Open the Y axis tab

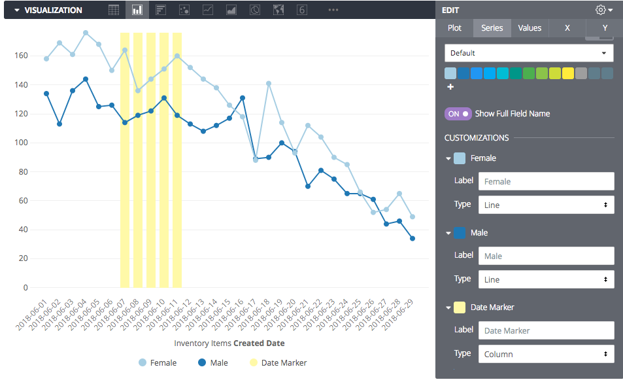tap(605, 28)
